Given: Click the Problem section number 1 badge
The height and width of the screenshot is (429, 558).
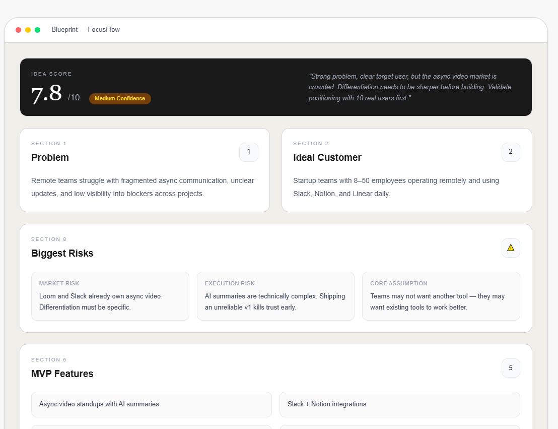Looking at the screenshot, I should point(249,152).
